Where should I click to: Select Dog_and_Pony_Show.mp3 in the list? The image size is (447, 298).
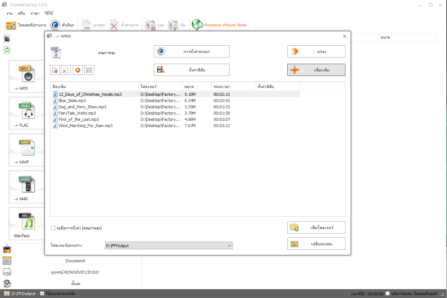pos(175,107)
